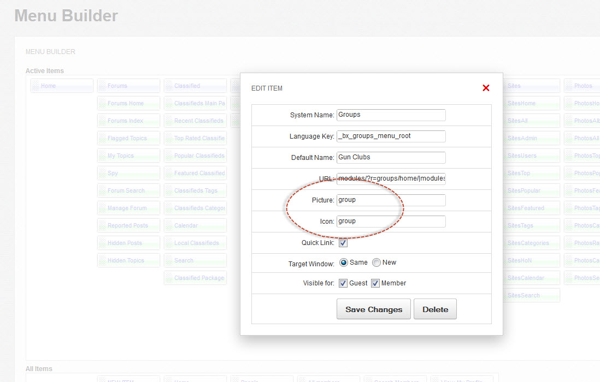Click the grip icon on Forums item

(102, 86)
